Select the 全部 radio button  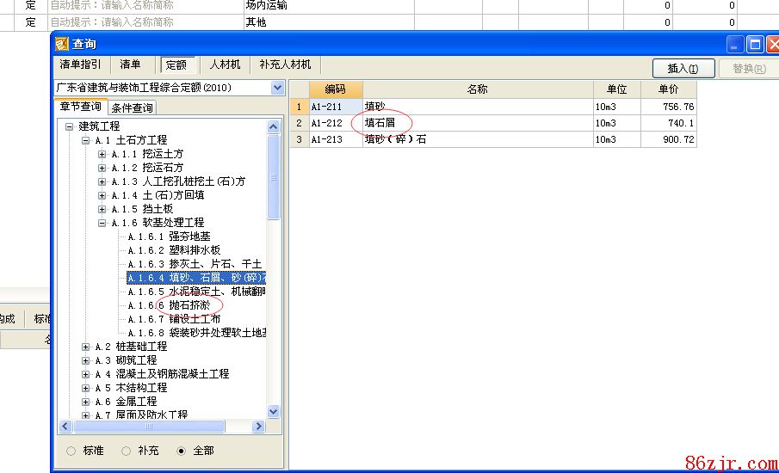[181, 451]
